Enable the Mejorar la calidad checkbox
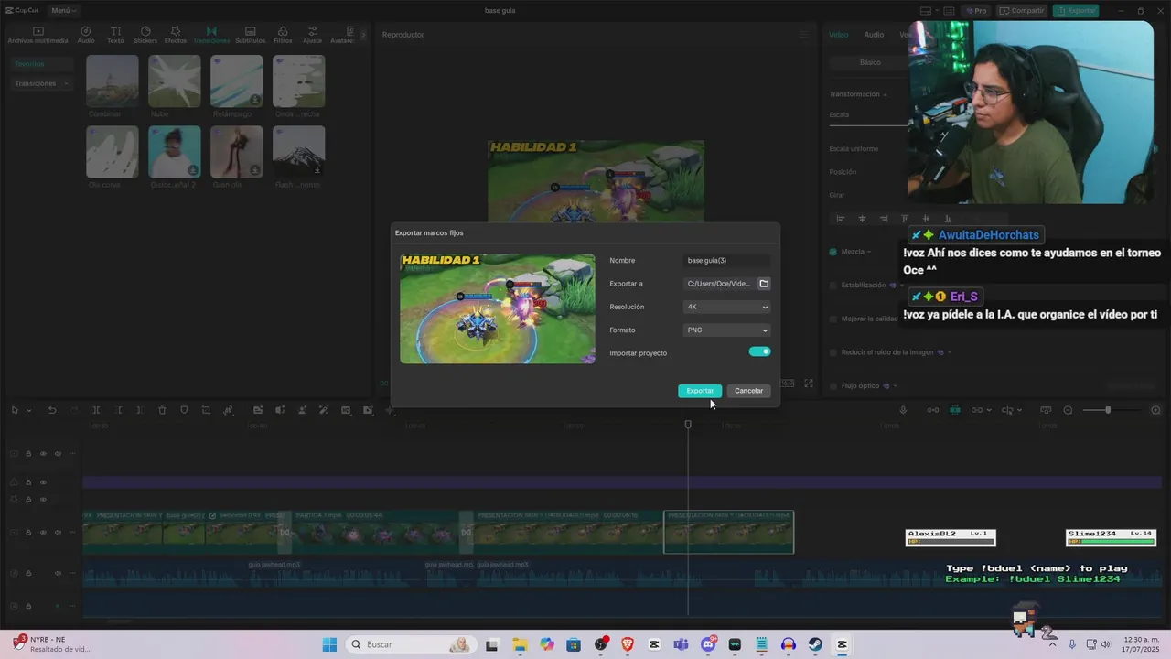 coord(833,319)
